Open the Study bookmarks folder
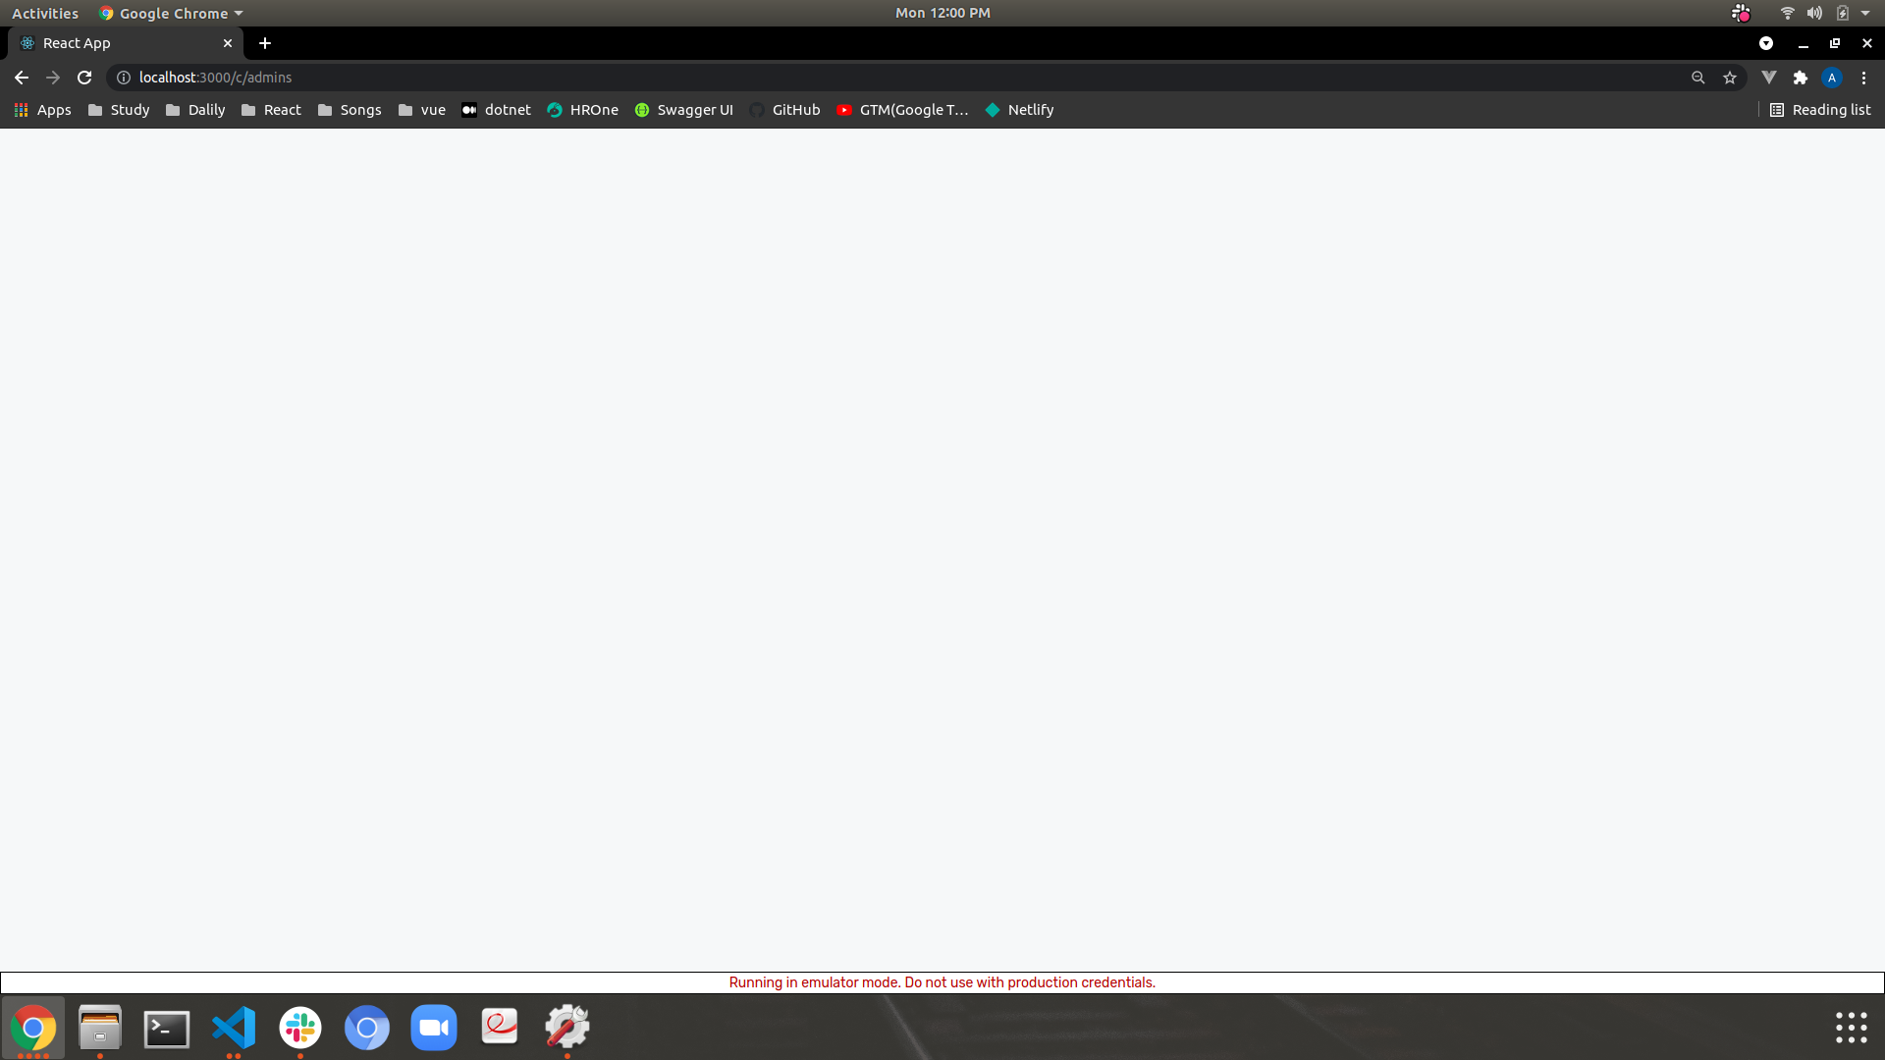This screenshot has width=1885, height=1060. (x=119, y=110)
